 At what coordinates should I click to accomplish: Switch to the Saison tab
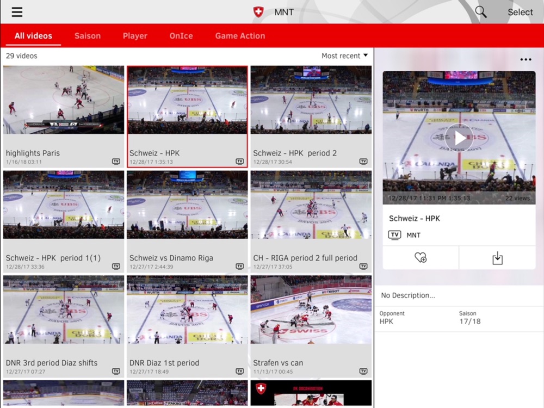click(88, 36)
